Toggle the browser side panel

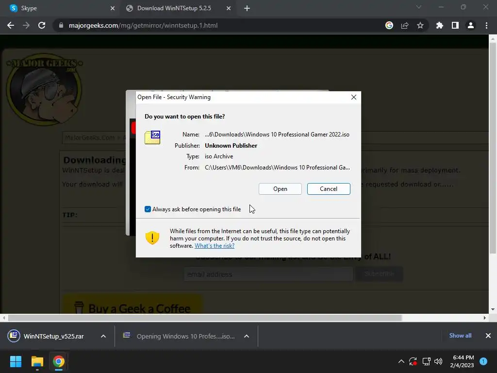455,25
